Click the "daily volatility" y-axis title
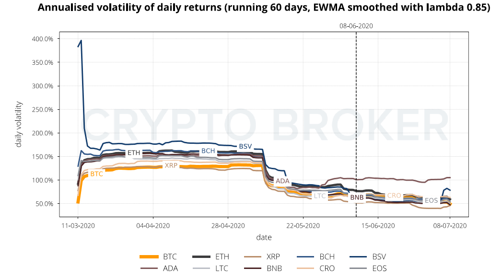This screenshot has height=280, width=502. click(x=19, y=125)
